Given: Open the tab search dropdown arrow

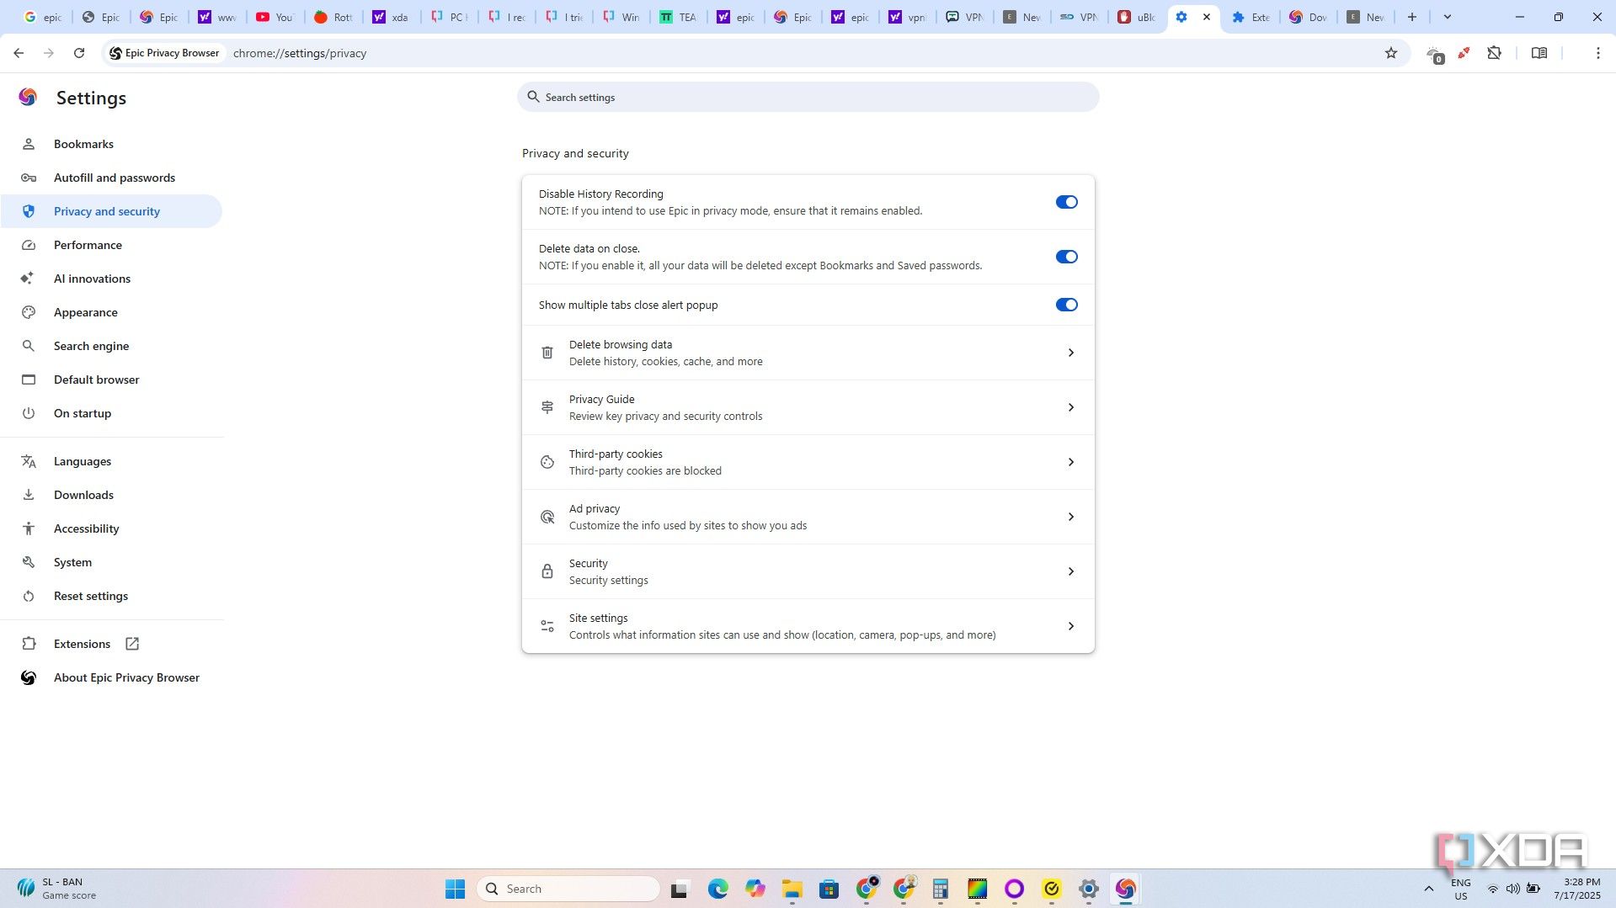Looking at the screenshot, I should [1448, 17].
